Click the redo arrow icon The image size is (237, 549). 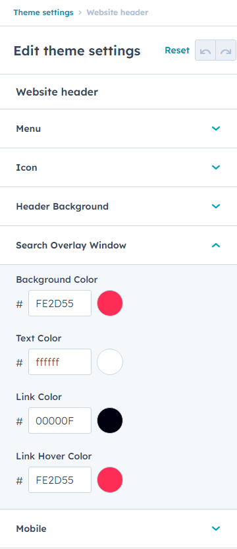point(226,51)
